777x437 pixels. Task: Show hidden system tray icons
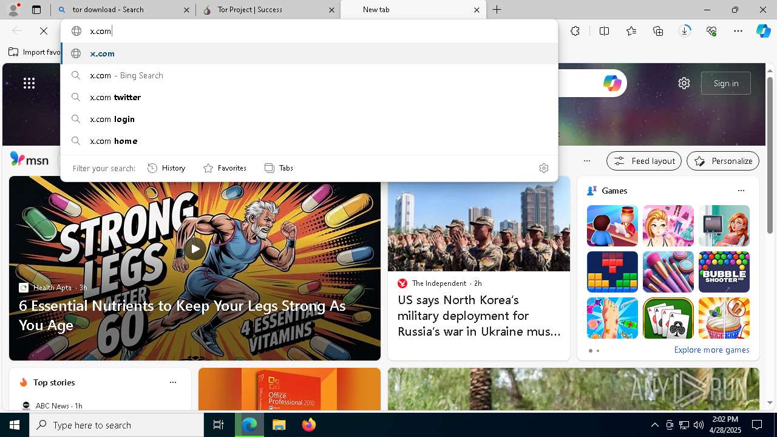655,425
